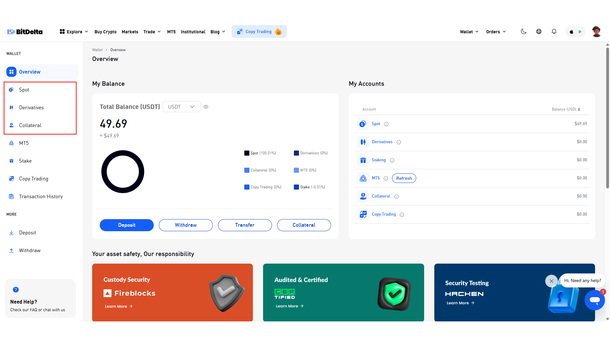
Task: Click the Collateral button under balance
Action: (304, 225)
